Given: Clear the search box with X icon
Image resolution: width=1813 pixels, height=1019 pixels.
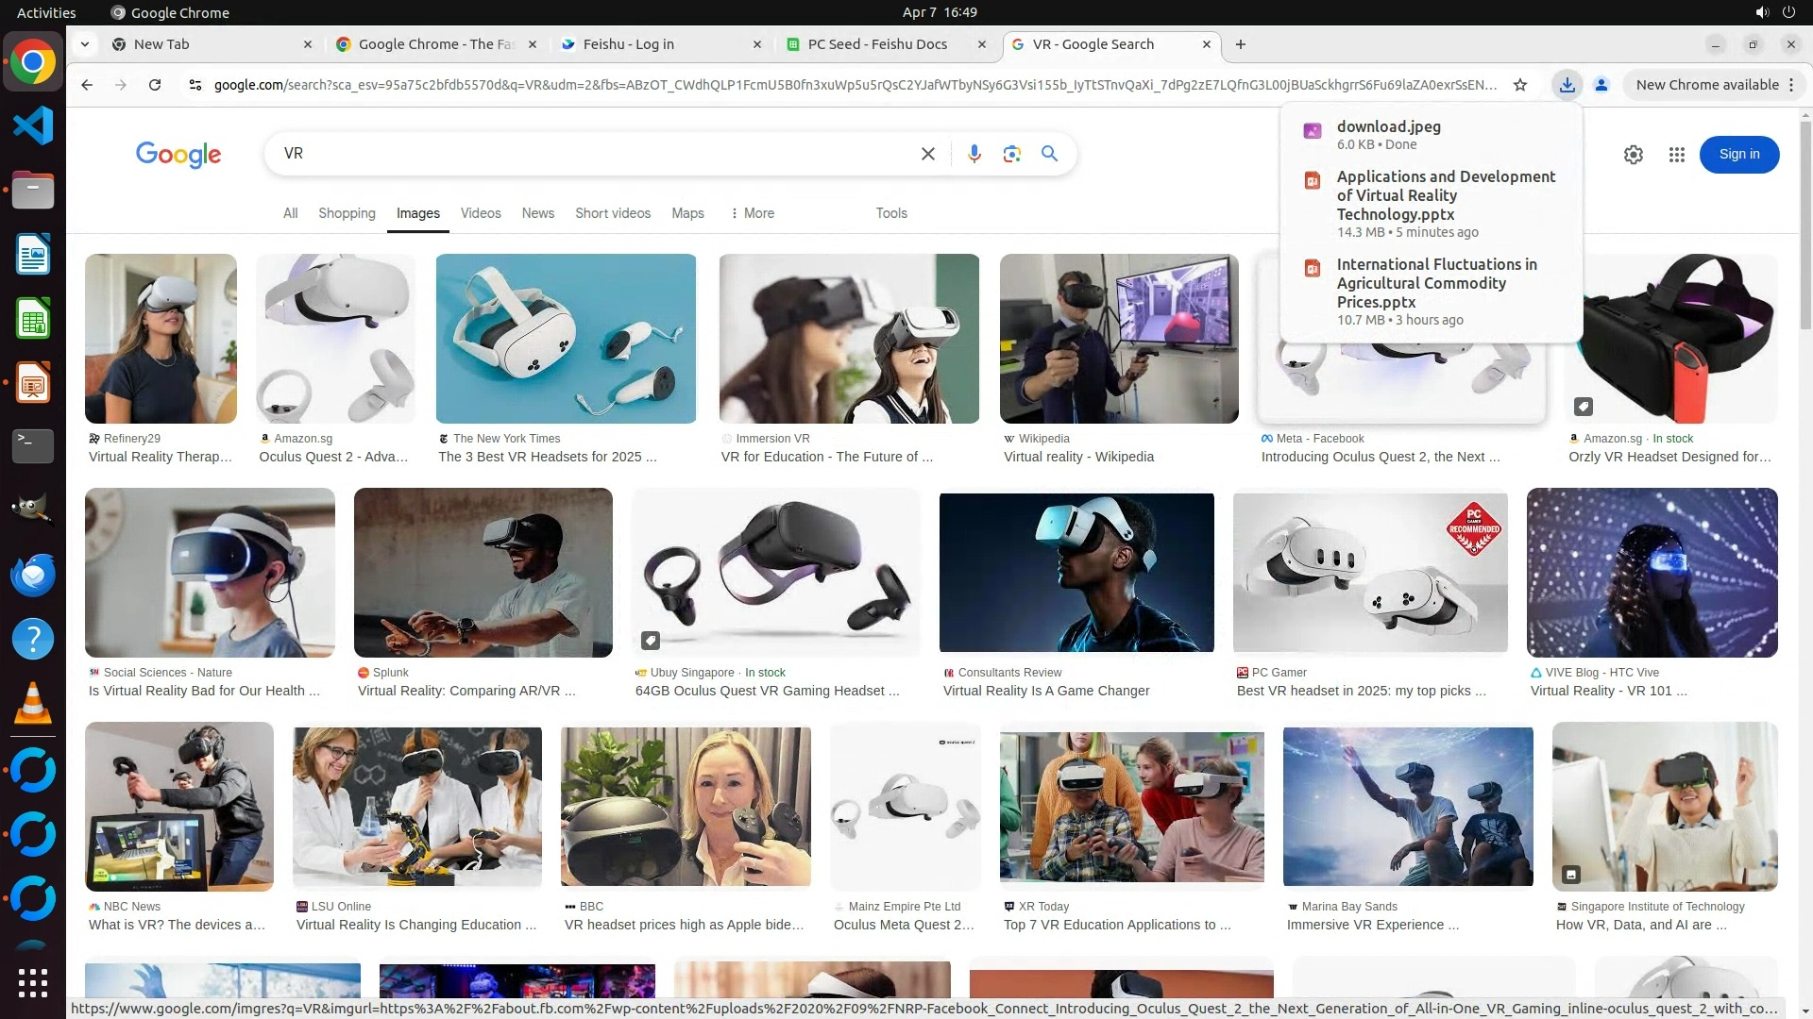Looking at the screenshot, I should tap(927, 154).
